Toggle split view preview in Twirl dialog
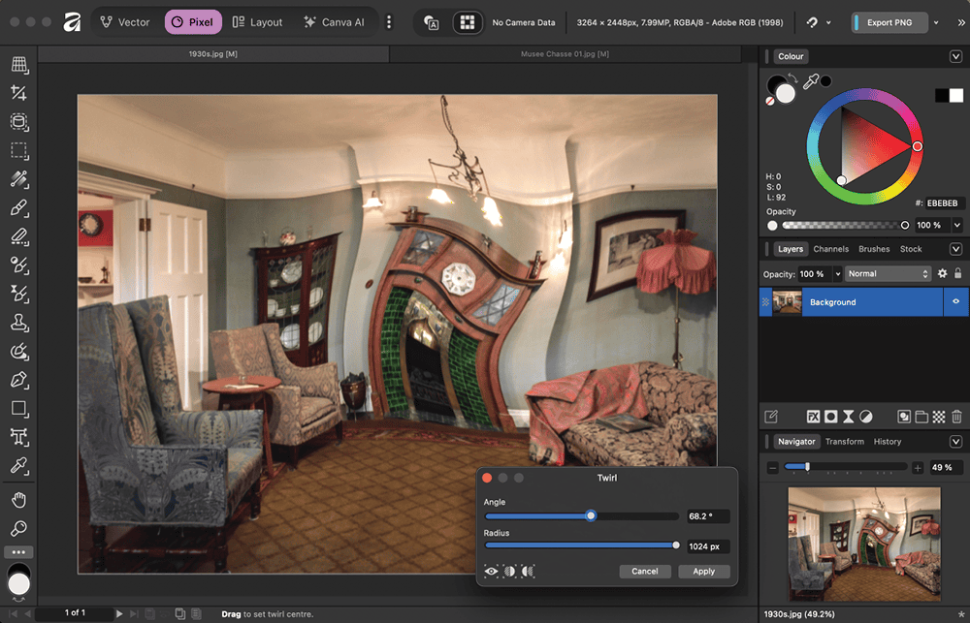This screenshot has height=623, width=970. 510,572
